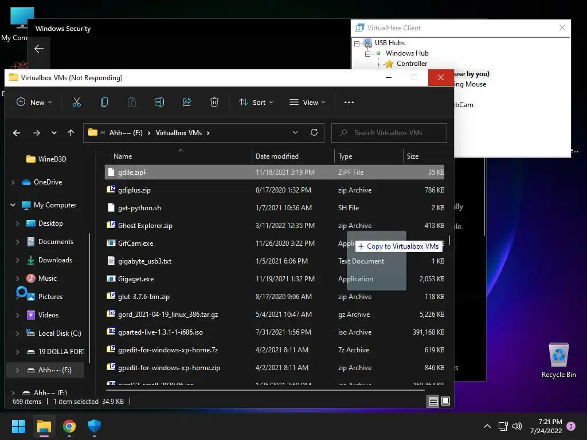The height and width of the screenshot is (440, 587).
Task: Click the Share icon in toolbar
Action: 187,102
